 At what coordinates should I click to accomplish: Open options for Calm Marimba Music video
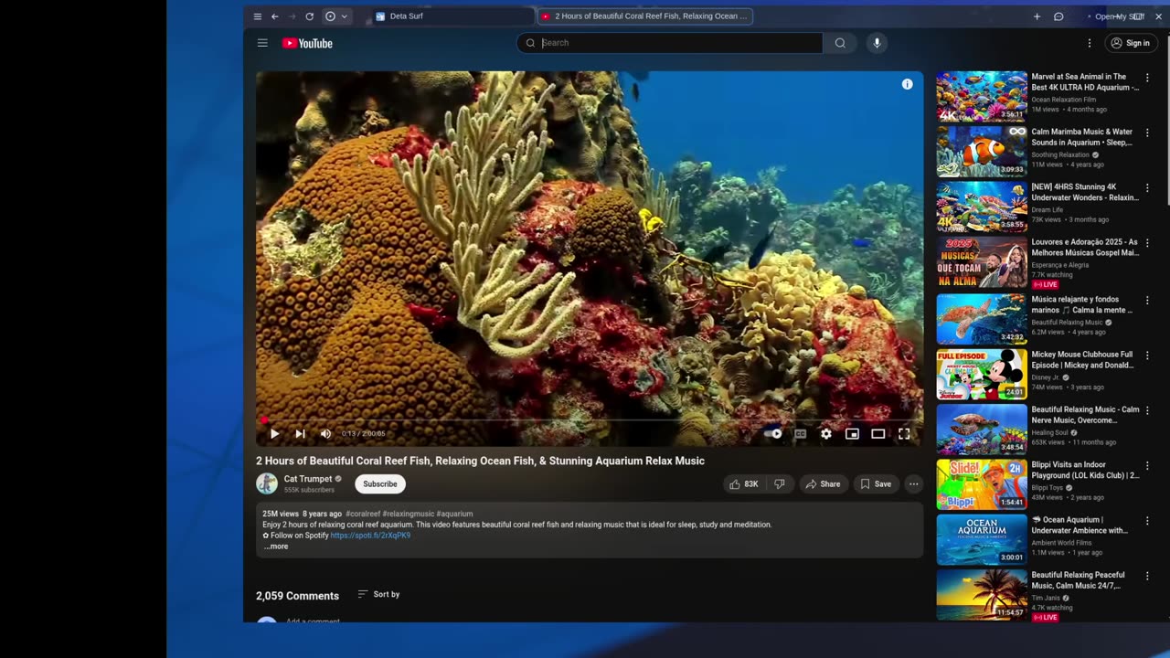pos(1147,133)
